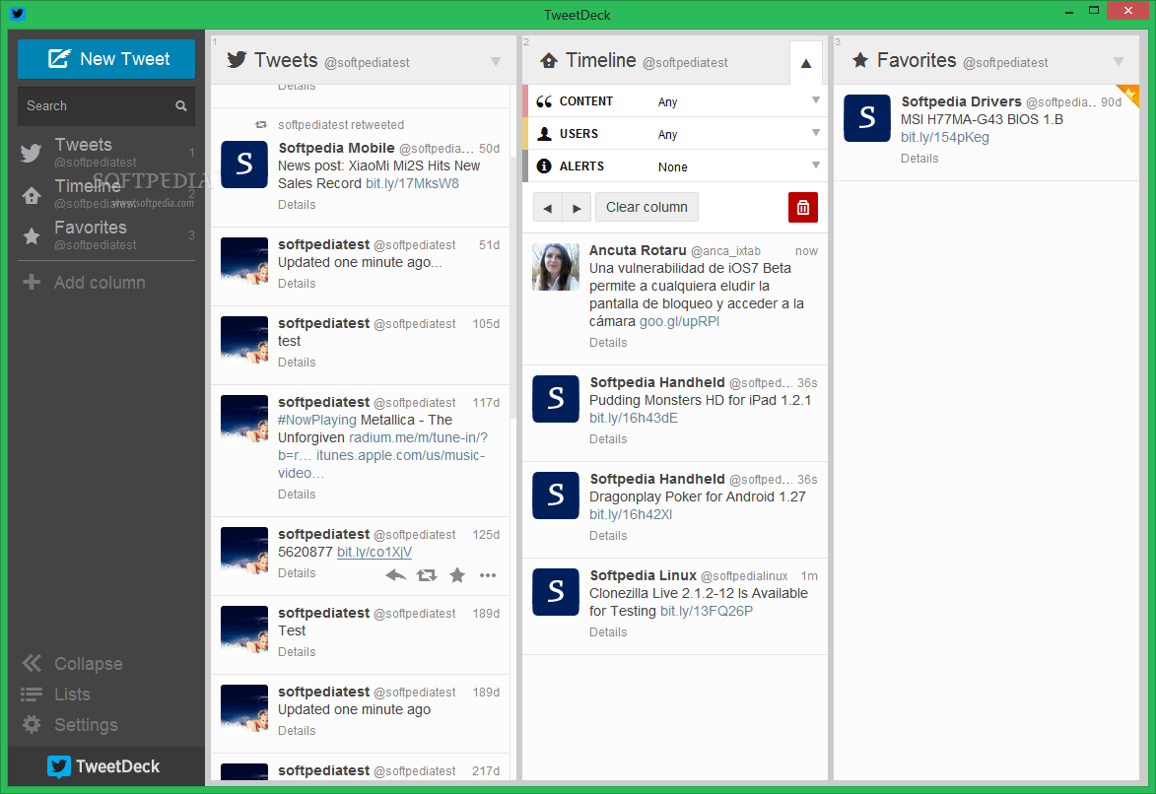Open Details of Clonezilla Live tweet
Image resolution: width=1156 pixels, height=794 pixels.
pos(608,632)
